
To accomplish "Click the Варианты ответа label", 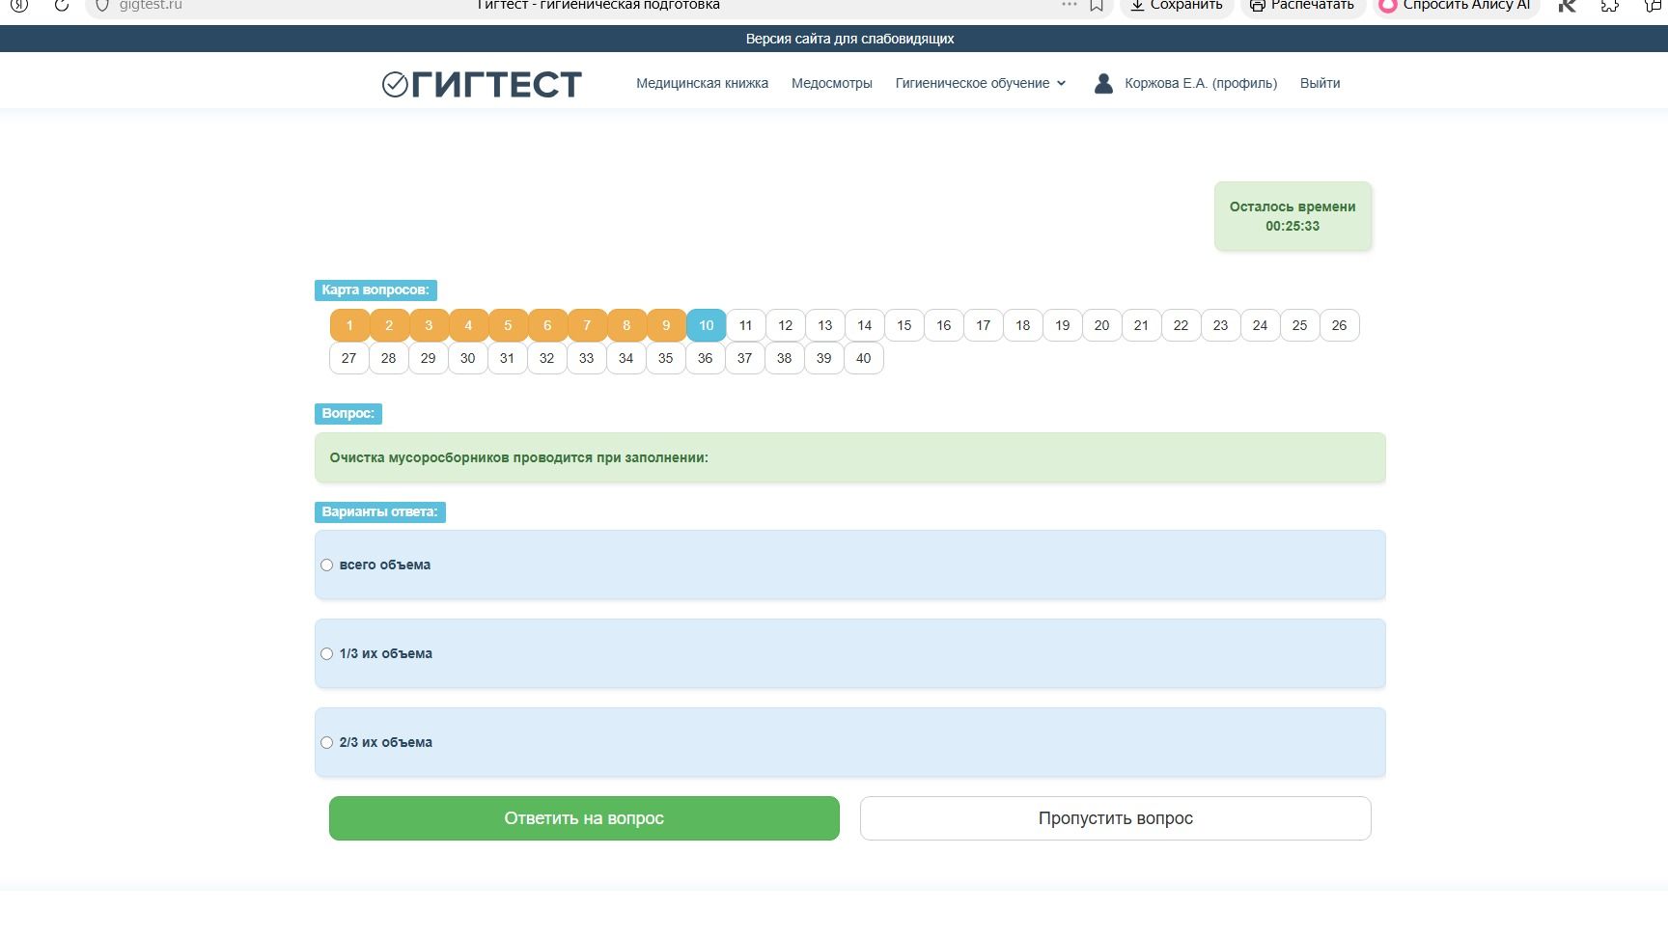I will pyautogui.click(x=379, y=511).
